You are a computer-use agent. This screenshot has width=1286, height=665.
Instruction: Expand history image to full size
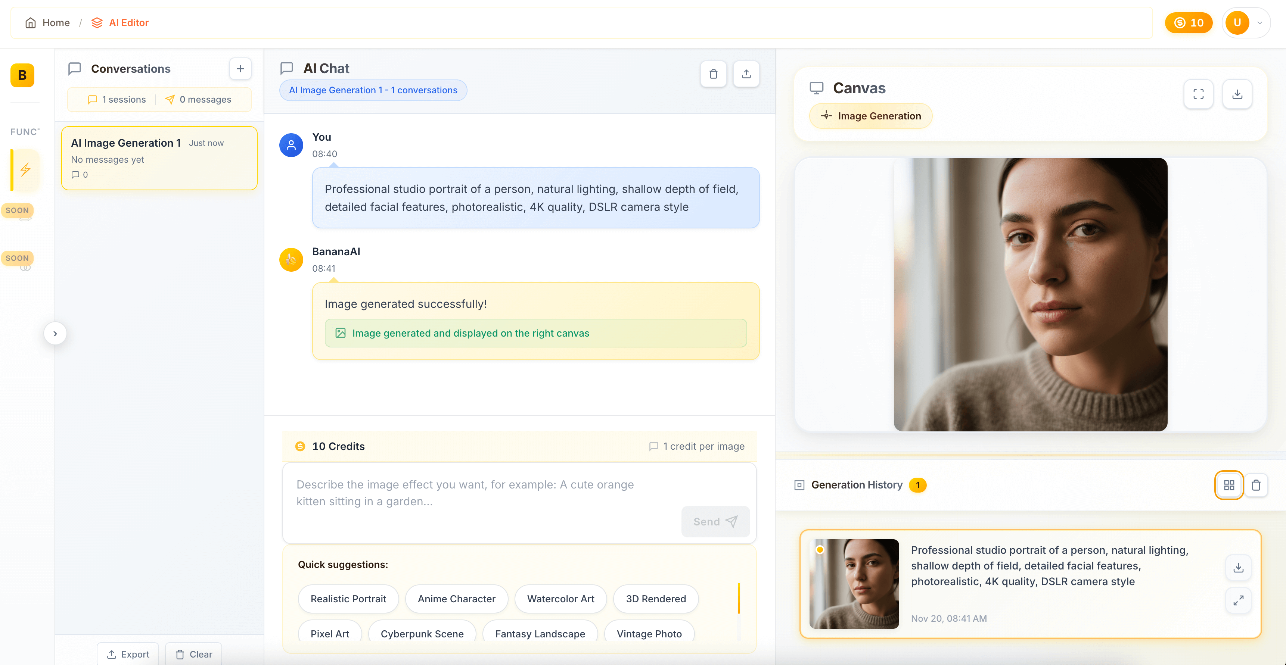click(1238, 600)
